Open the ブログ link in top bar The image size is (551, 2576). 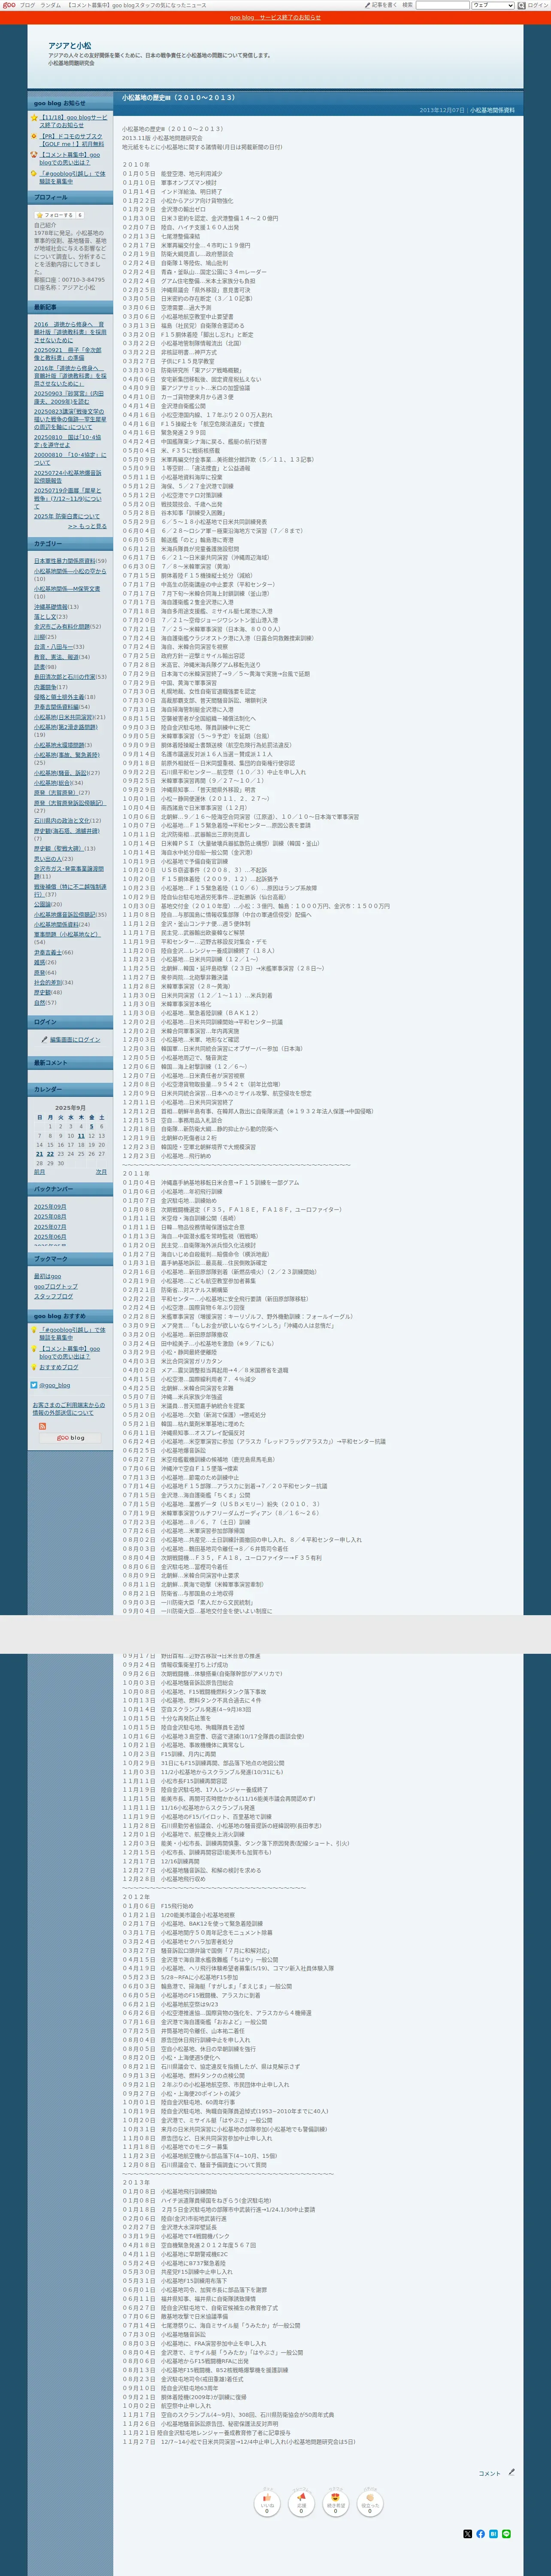click(x=27, y=5)
